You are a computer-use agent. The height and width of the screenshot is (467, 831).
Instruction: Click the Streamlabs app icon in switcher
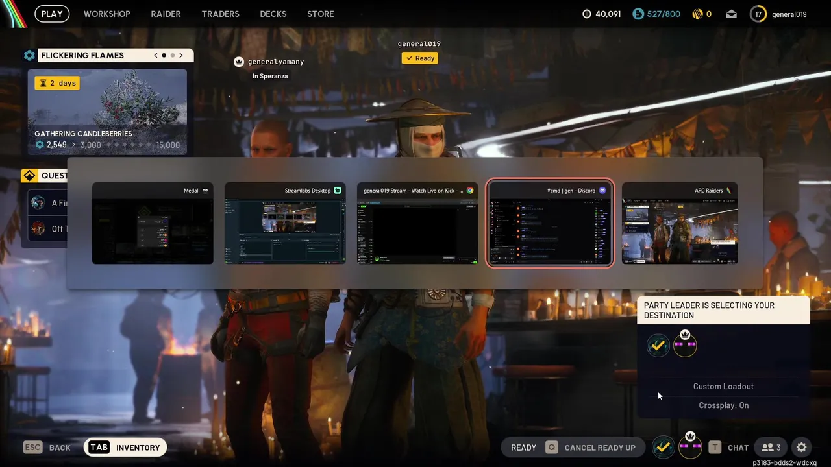click(x=338, y=191)
